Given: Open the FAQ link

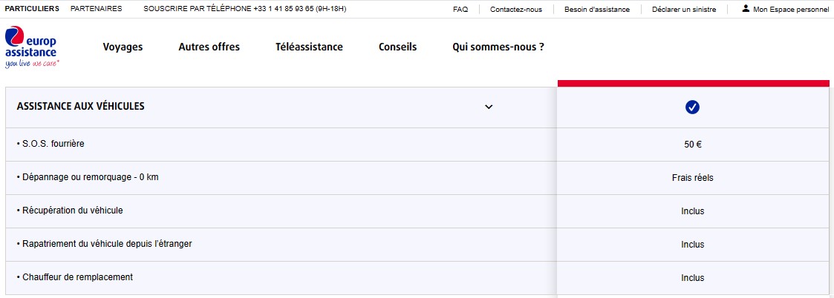Looking at the screenshot, I should point(460,10).
